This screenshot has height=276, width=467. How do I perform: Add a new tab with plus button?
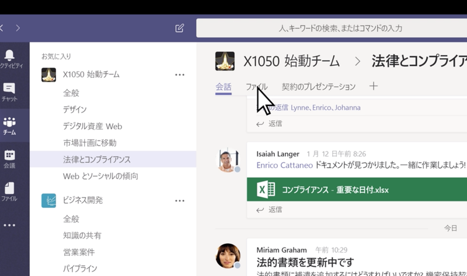pyautogui.click(x=374, y=86)
